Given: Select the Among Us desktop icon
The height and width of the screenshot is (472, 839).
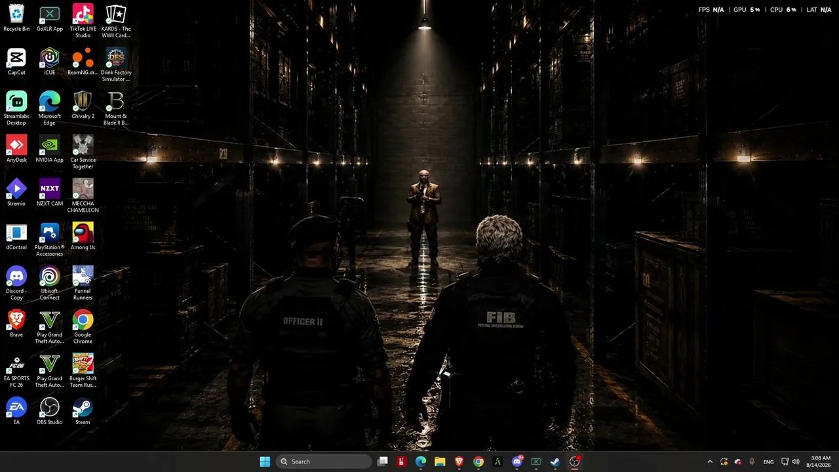Looking at the screenshot, I should 83,237.
